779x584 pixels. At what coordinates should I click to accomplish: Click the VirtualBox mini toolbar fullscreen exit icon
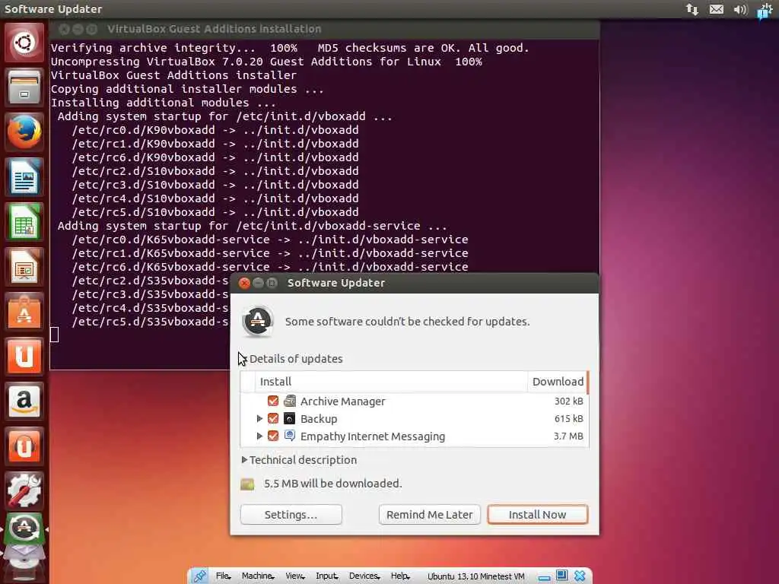coord(562,576)
